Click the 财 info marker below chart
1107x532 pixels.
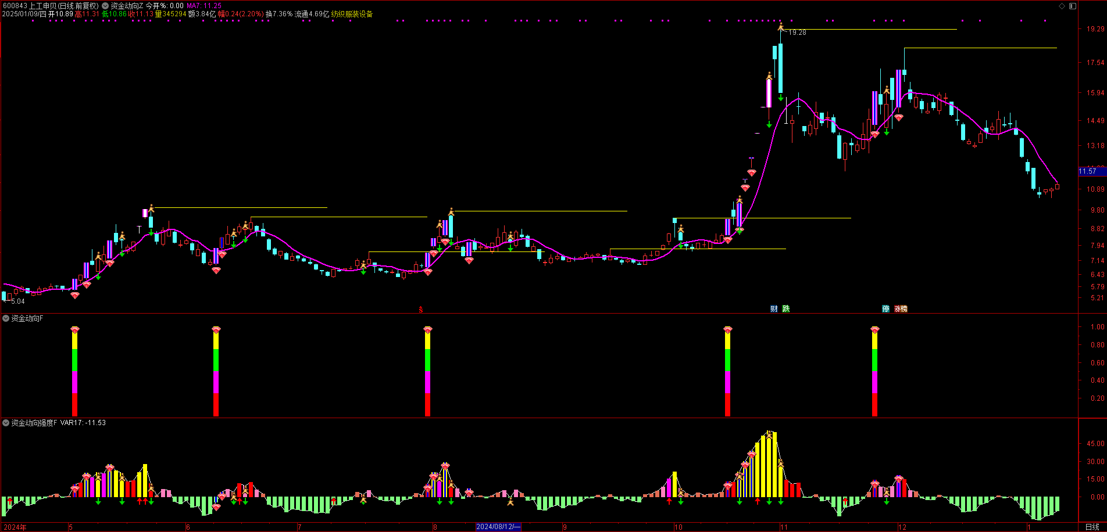pyautogui.click(x=774, y=309)
